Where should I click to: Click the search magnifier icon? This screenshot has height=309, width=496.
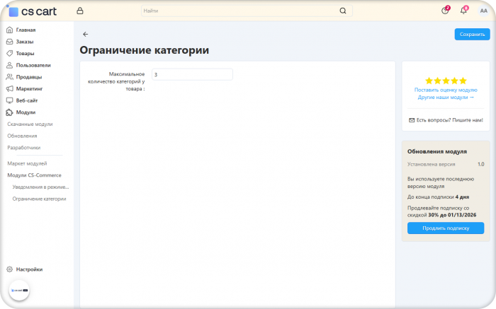point(343,11)
